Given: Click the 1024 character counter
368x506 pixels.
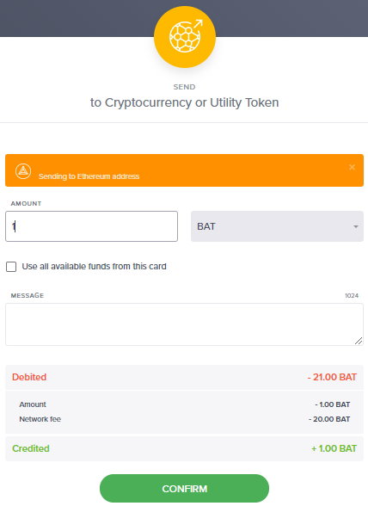Looking at the screenshot, I should click(352, 296).
